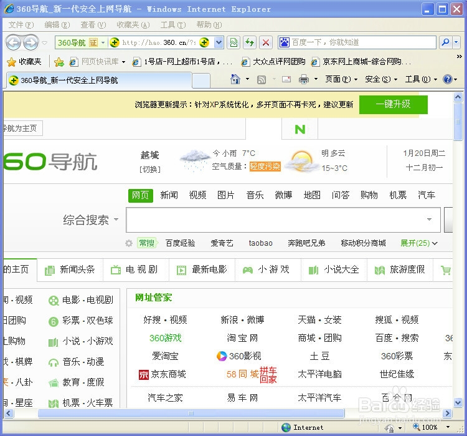The width and height of the screenshot is (467, 436).
Task: Click the 百度一下 toolbar search box
Action: pyautogui.click(x=357, y=42)
